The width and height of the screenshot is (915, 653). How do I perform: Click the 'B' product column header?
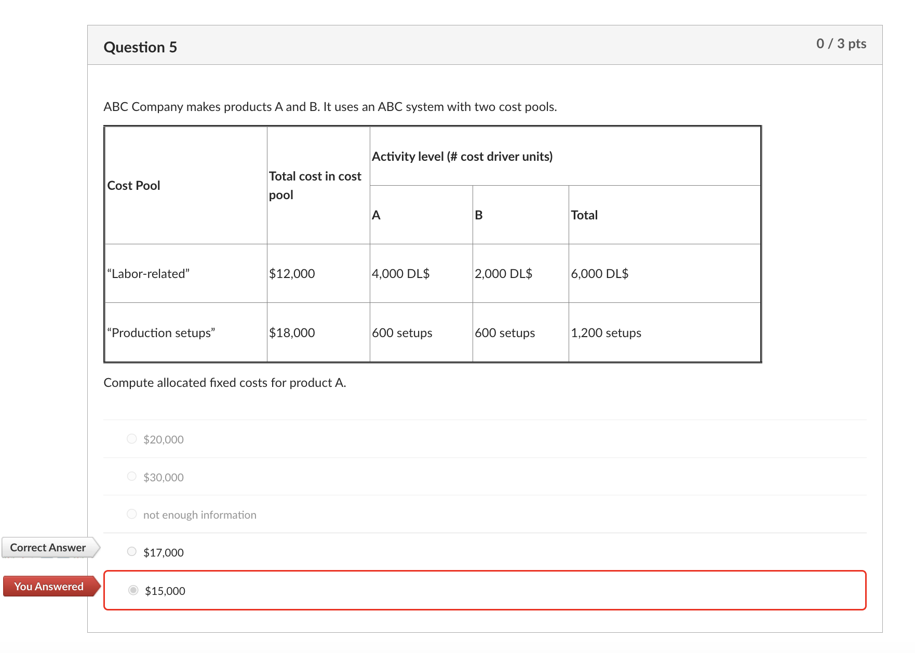coord(479,215)
